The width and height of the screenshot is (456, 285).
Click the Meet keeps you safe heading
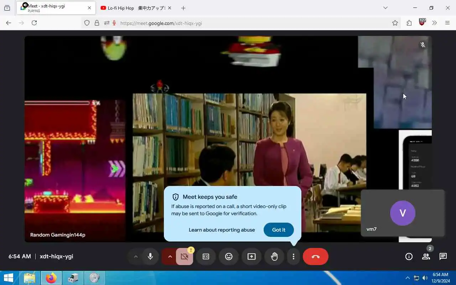[210, 197]
